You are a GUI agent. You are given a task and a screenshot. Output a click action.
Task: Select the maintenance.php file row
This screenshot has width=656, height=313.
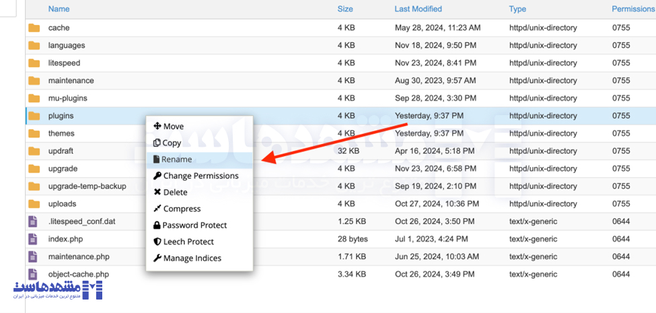(79, 256)
